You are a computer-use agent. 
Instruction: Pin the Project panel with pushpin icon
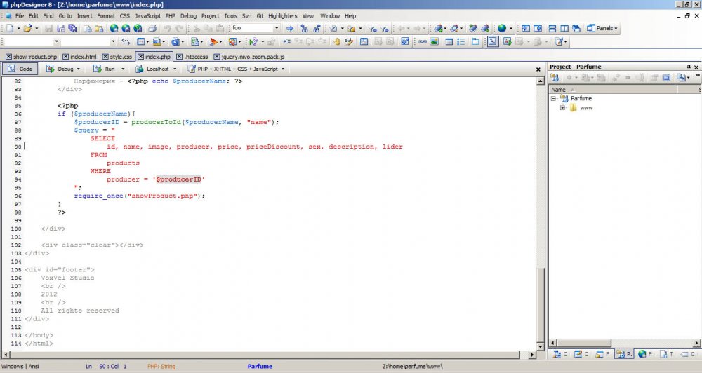[689, 67]
